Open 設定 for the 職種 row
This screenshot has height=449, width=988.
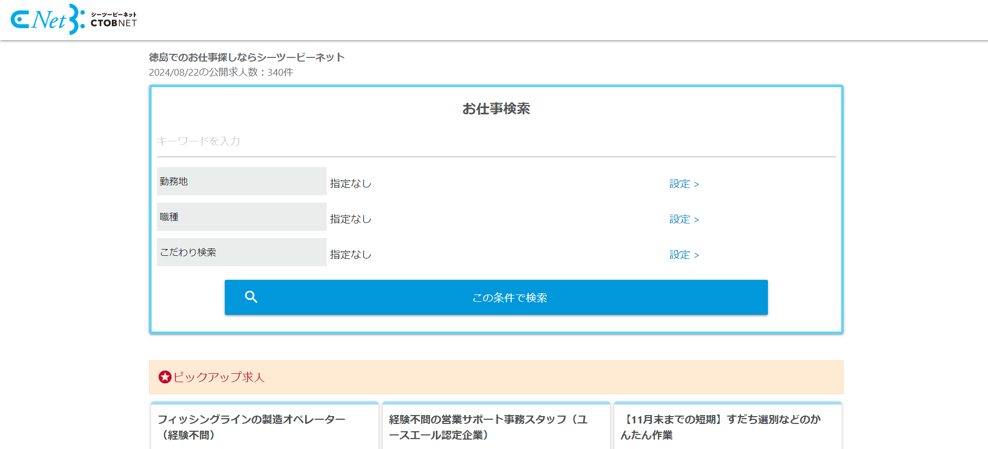click(684, 219)
